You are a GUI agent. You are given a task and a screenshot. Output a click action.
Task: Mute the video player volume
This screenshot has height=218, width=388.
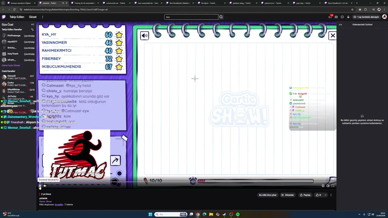(x=45, y=186)
